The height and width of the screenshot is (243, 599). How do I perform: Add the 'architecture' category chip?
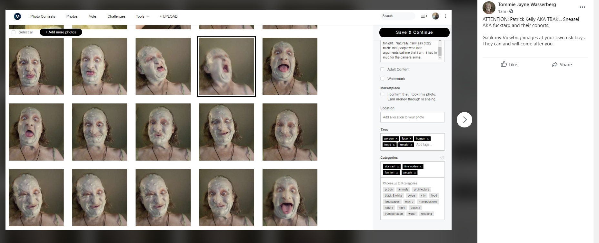(x=422, y=190)
